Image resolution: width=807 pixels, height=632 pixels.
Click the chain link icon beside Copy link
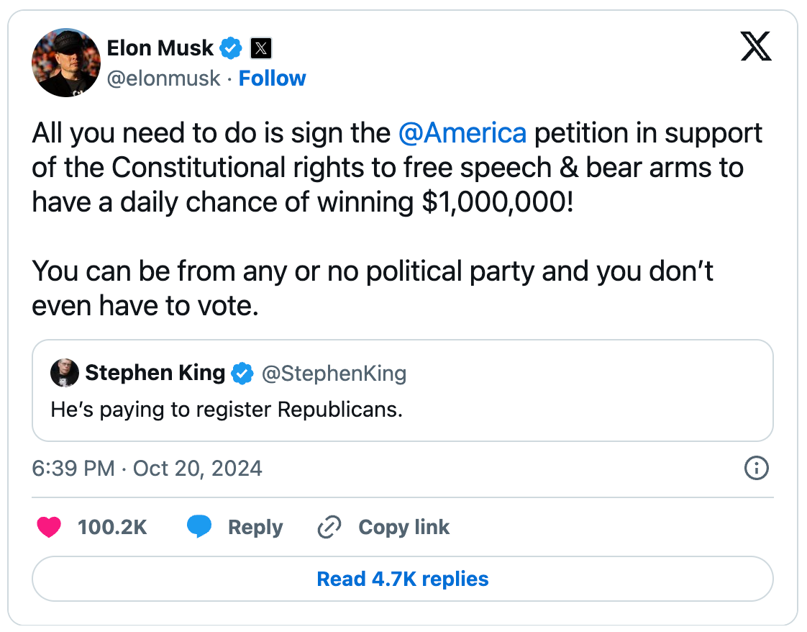coord(329,528)
